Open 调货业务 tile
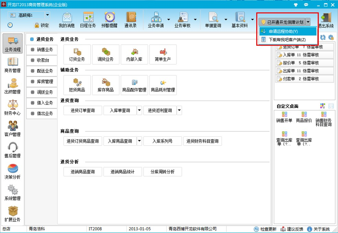Screen dimensions: 338x233 [x=106, y=54]
